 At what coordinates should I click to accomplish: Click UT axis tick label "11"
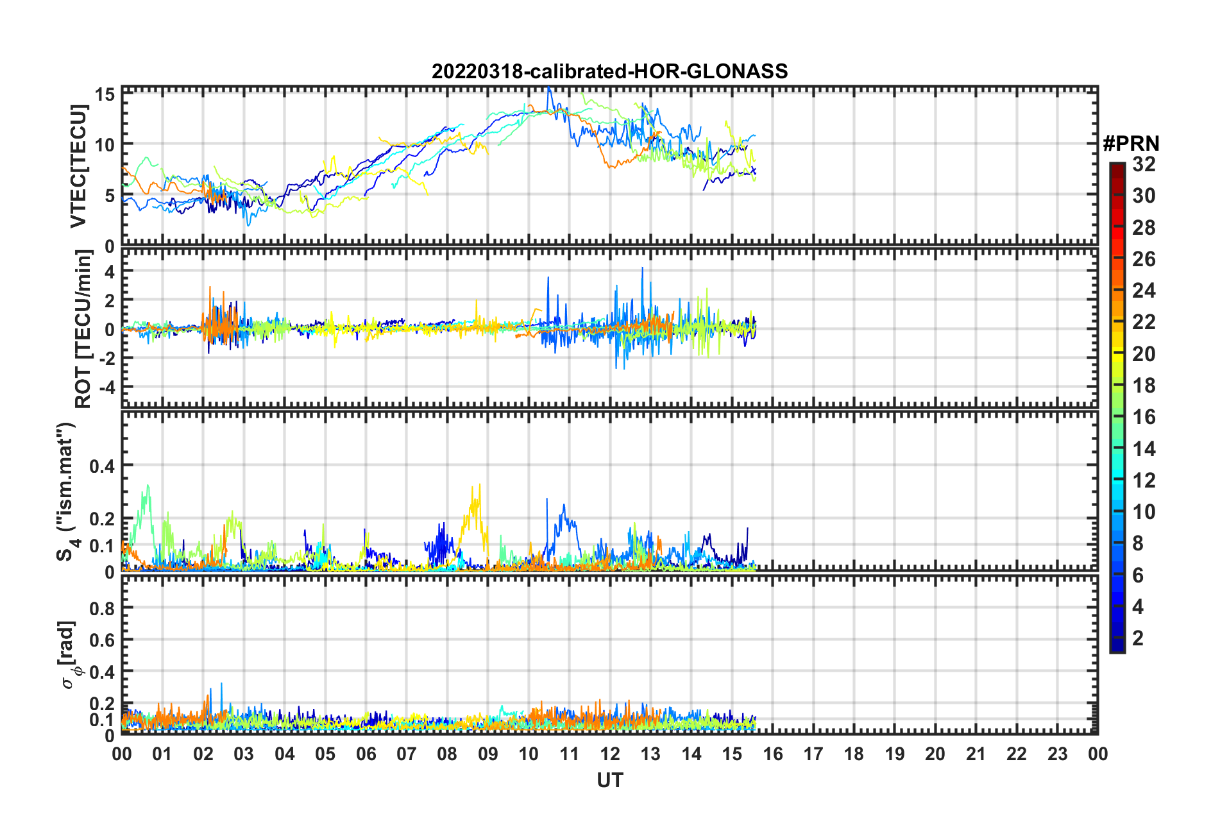(569, 754)
